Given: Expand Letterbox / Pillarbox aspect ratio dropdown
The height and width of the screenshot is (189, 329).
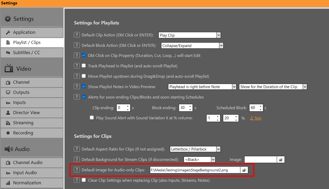Looking at the screenshot, I should click(218, 149).
